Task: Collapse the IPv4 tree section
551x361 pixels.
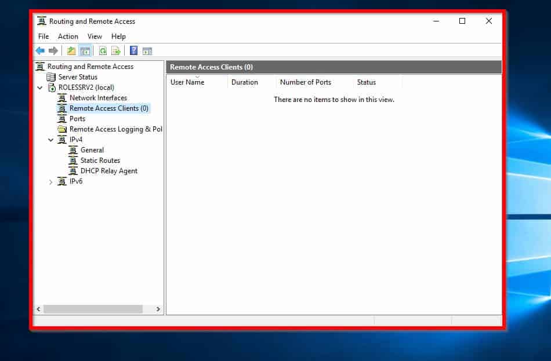Action: 50,139
